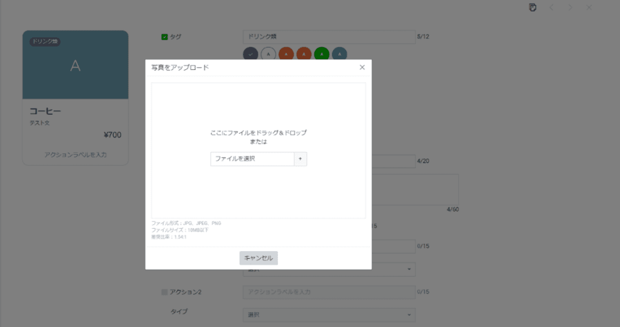Click the キャンセル button in the dialog

tap(258, 258)
